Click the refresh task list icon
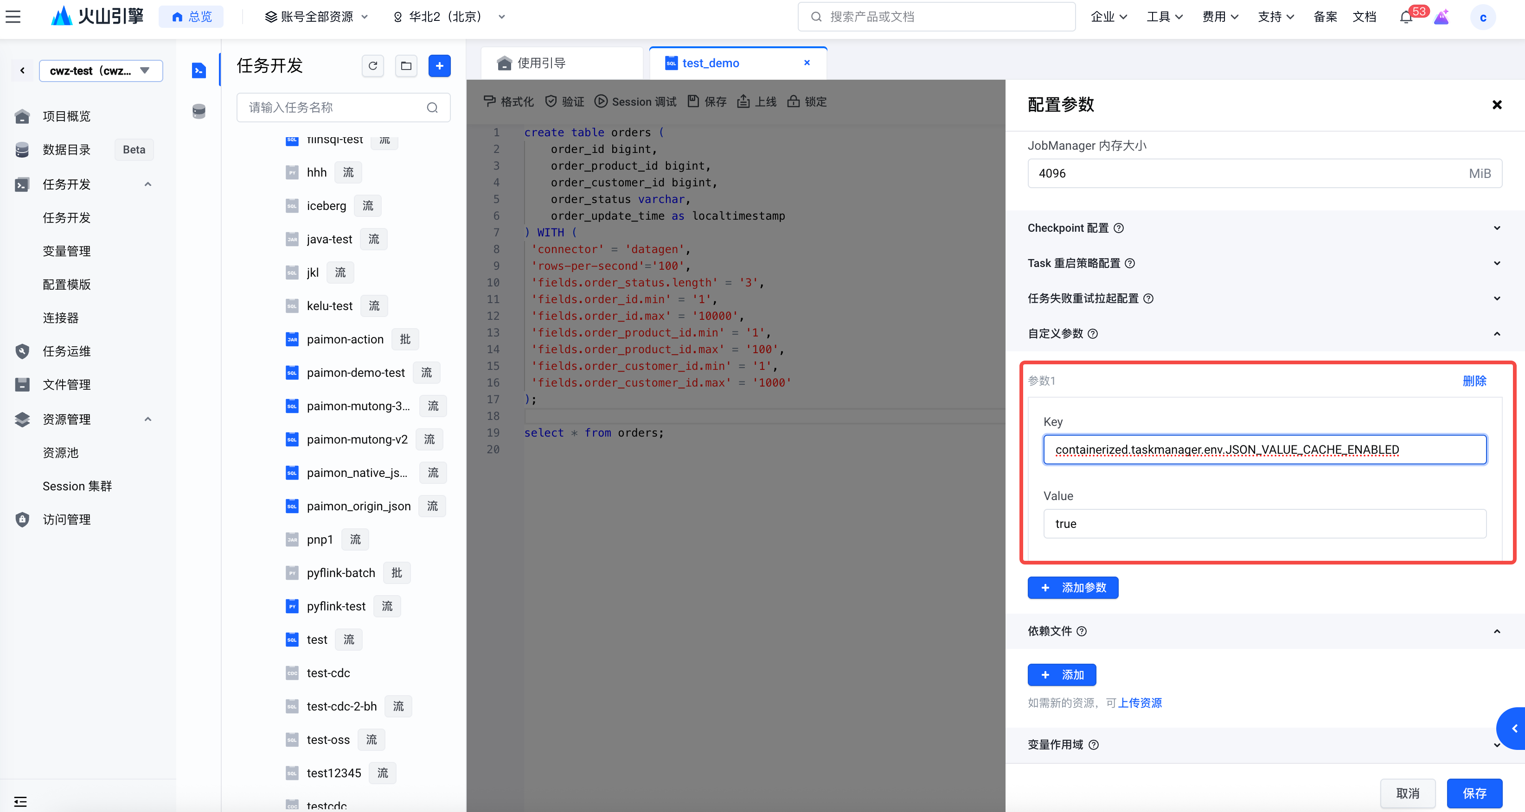The width and height of the screenshot is (1525, 812). [x=372, y=66]
